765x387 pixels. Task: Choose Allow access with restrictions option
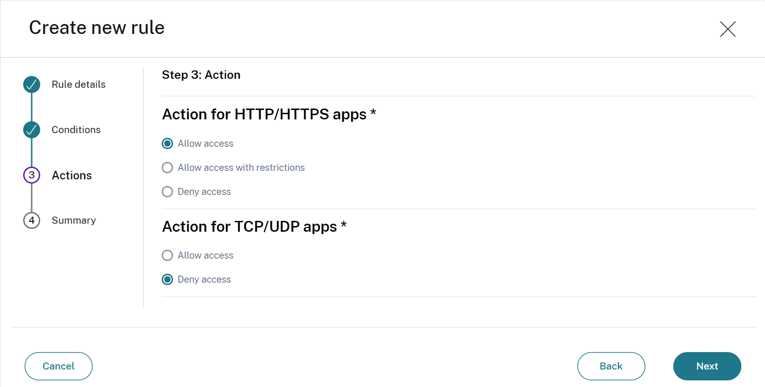coord(167,168)
